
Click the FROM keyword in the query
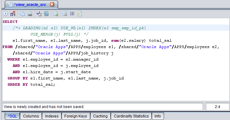click(8, 47)
